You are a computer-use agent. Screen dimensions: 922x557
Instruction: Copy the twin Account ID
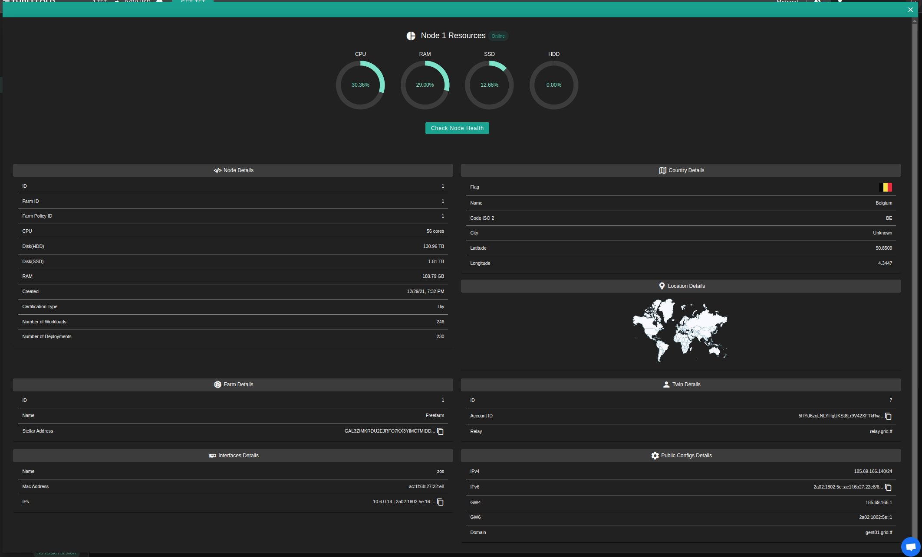888,416
